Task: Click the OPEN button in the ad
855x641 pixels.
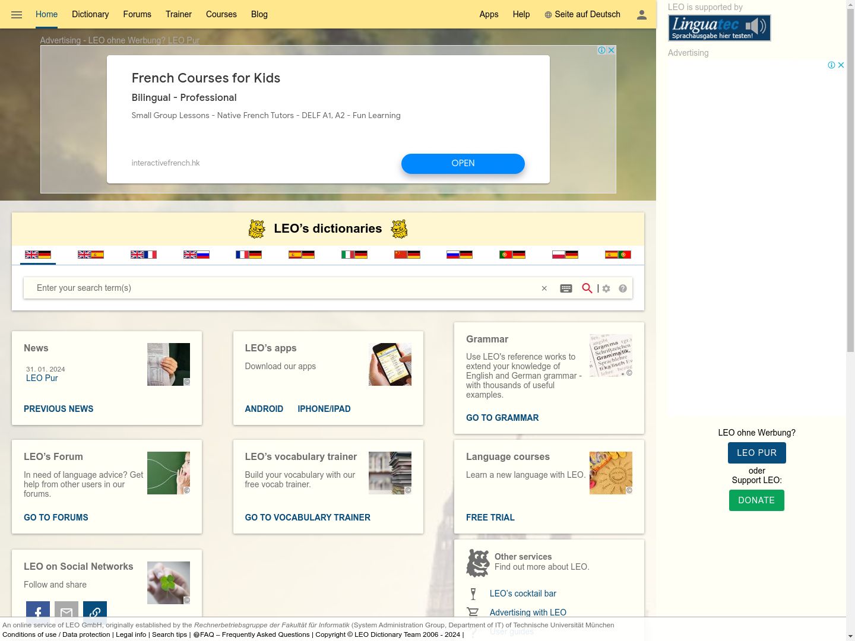Action: pyautogui.click(x=463, y=164)
